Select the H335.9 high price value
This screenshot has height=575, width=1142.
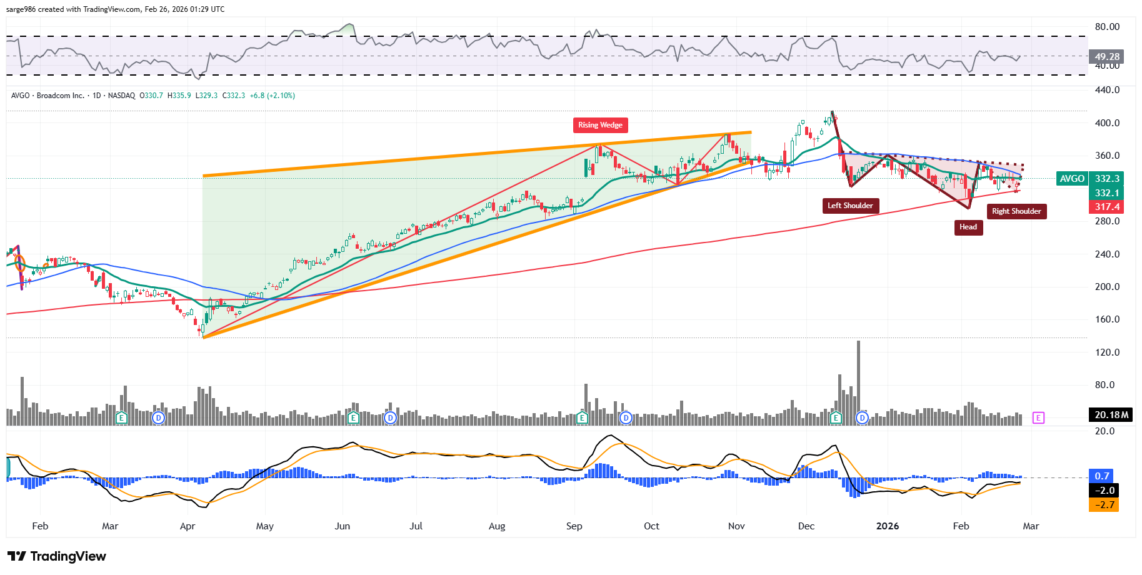click(179, 96)
